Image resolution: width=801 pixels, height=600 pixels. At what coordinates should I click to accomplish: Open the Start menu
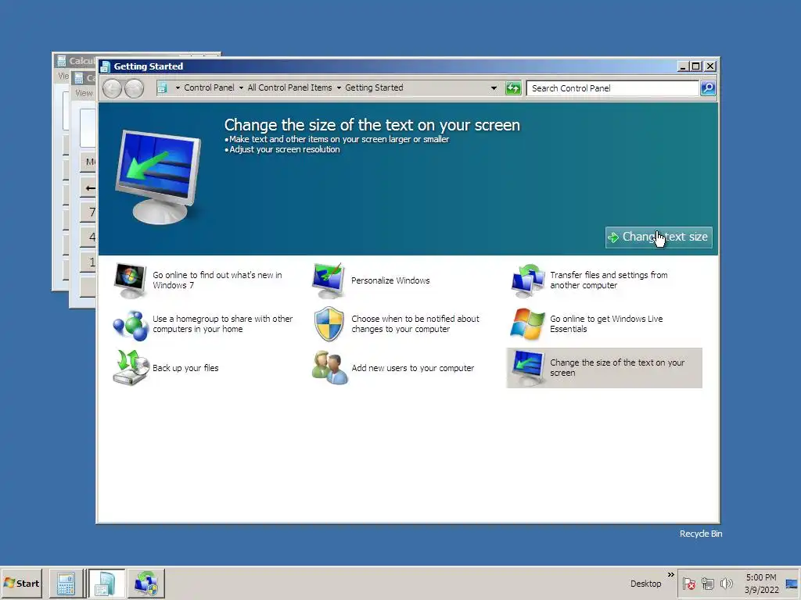click(x=21, y=583)
